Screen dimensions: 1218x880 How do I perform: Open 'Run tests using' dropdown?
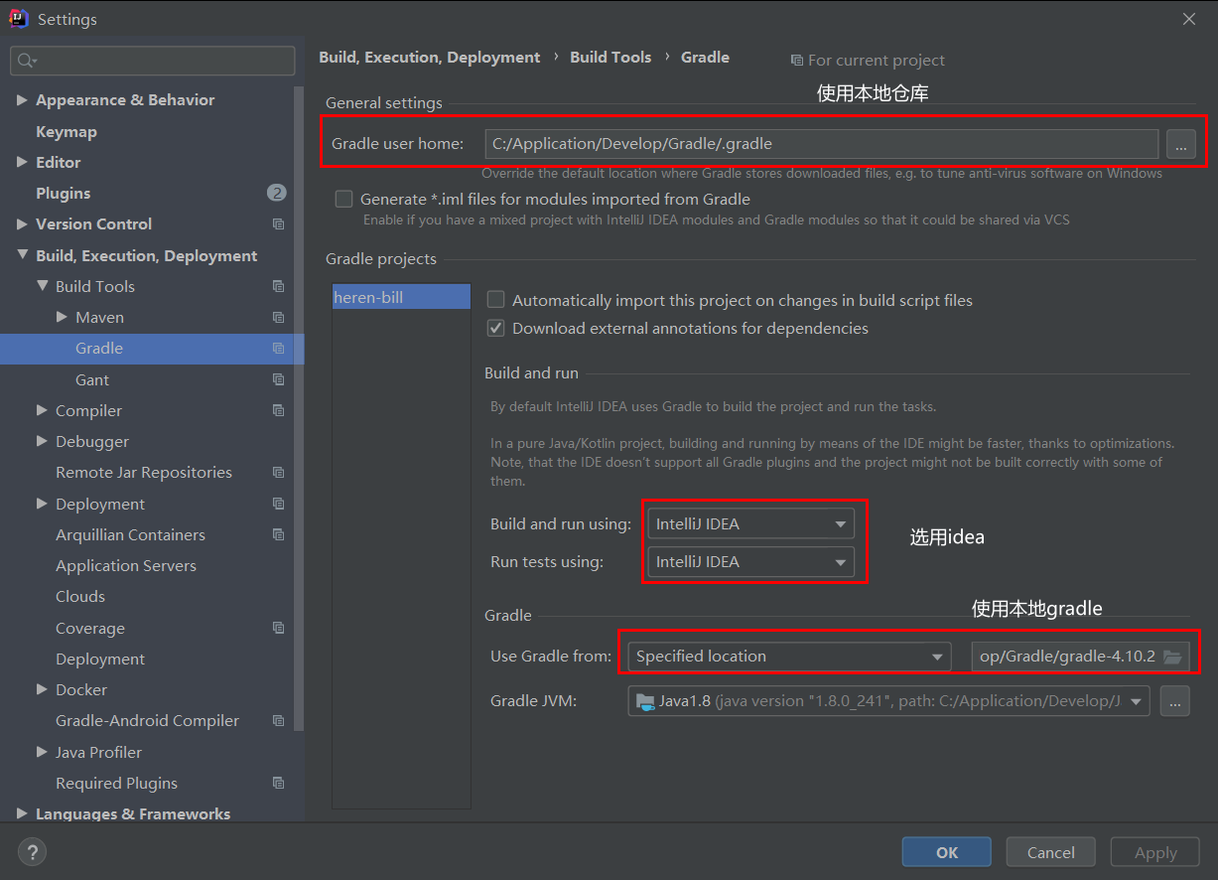tap(750, 561)
